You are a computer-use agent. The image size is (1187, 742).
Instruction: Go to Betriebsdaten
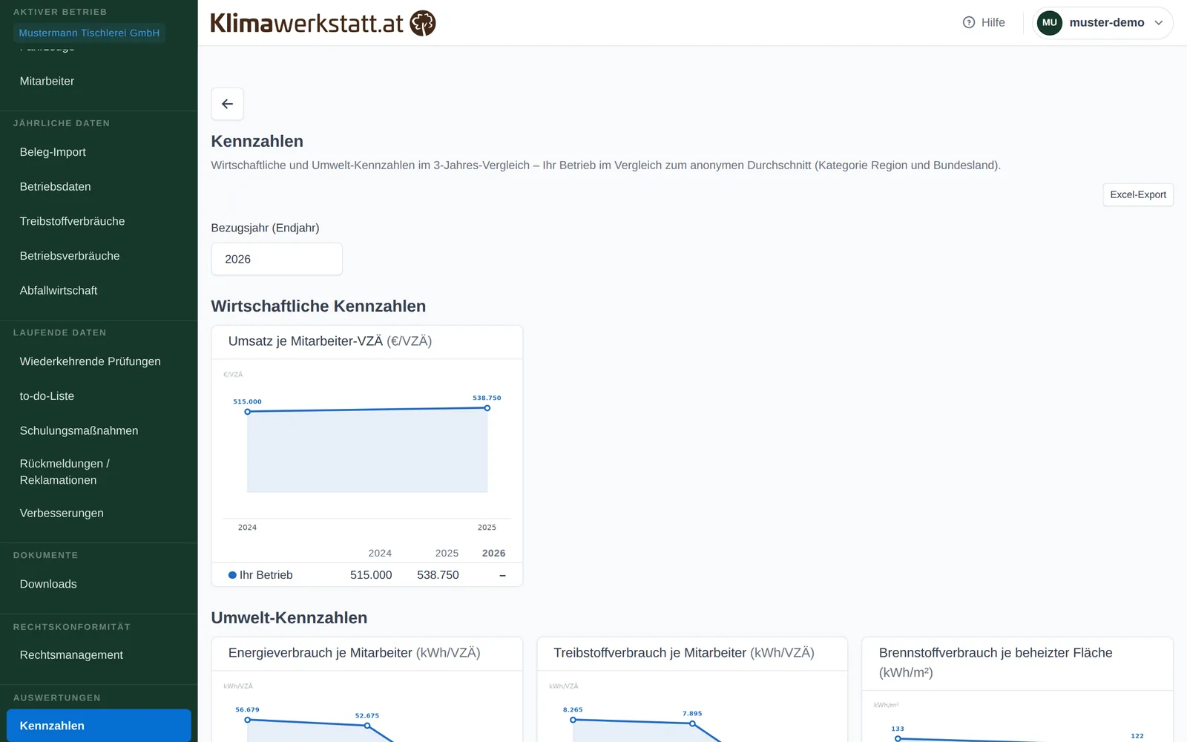[x=55, y=187]
